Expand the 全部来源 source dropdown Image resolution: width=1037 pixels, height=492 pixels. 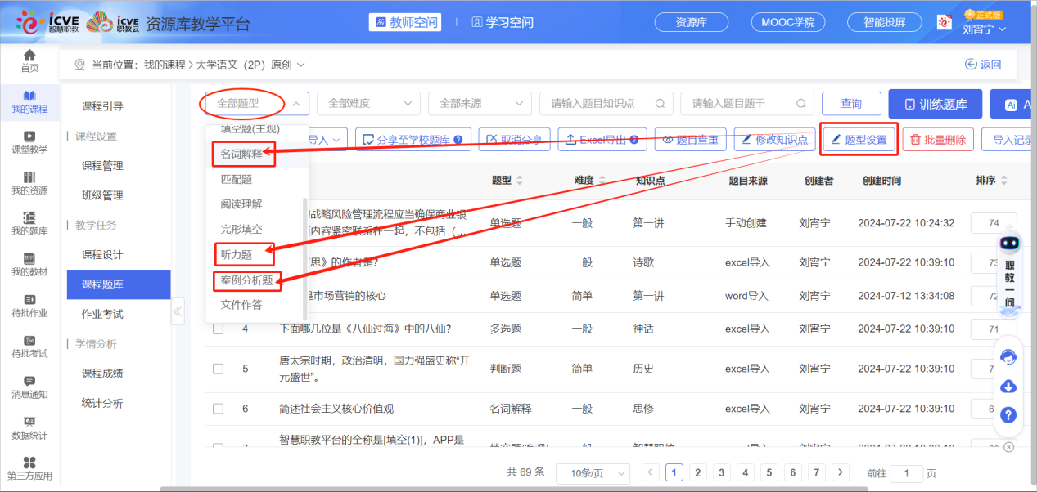pyautogui.click(x=480, y=103)
